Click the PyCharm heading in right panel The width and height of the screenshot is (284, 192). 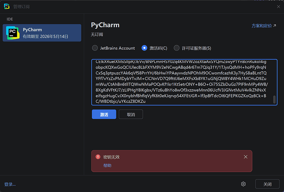coord(105,25)
